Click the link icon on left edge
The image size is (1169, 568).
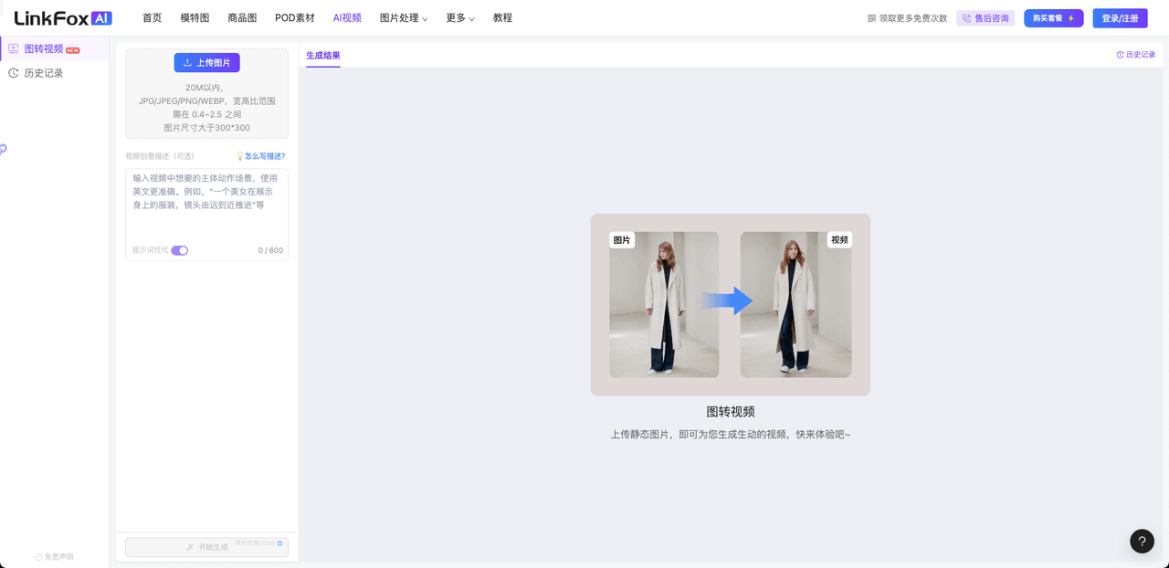[x=3, y=149]
